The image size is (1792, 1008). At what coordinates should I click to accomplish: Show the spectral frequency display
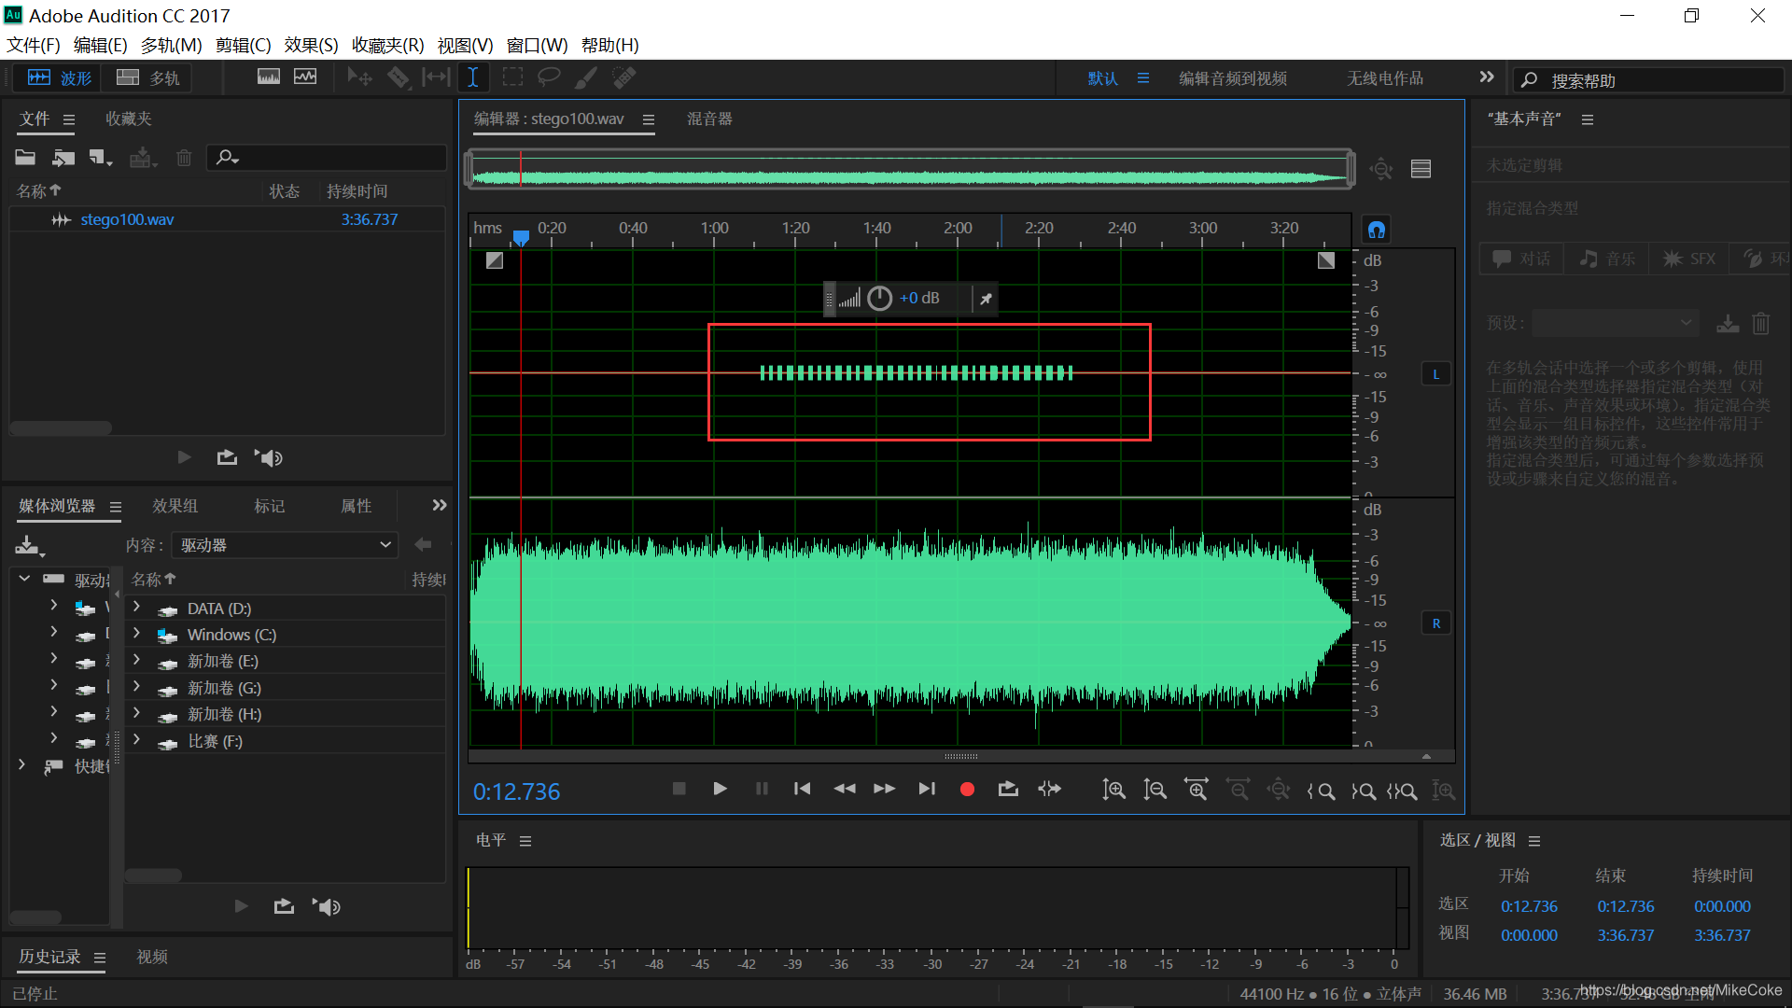(268, 77)
